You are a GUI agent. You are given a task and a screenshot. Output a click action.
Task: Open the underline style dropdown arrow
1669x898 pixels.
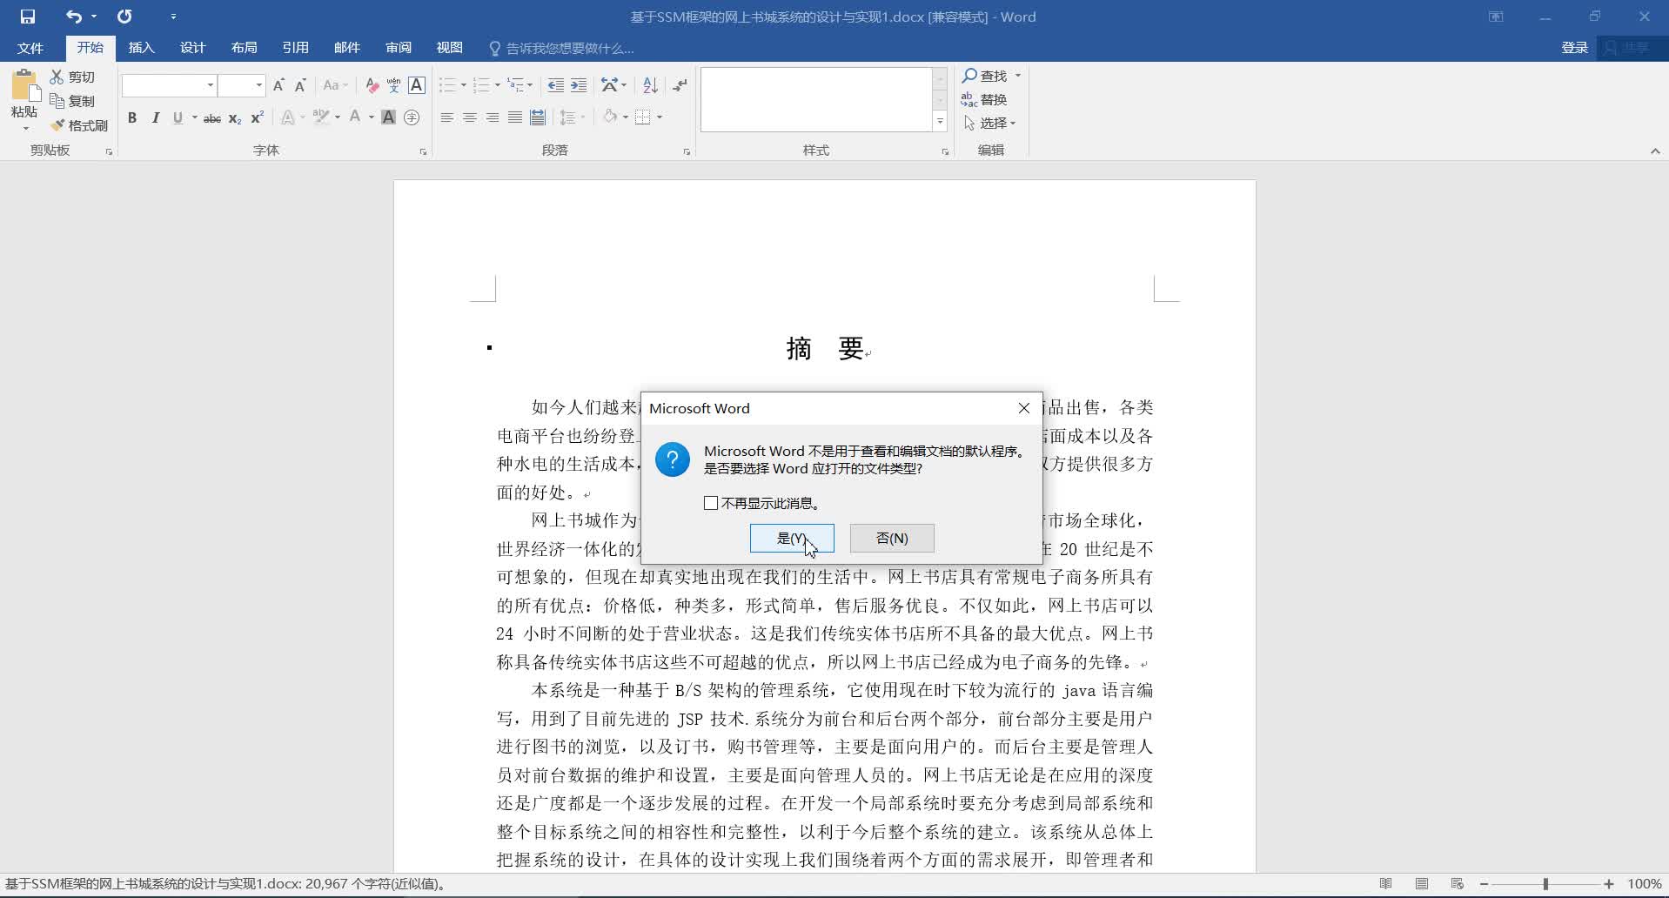[194, 117]
